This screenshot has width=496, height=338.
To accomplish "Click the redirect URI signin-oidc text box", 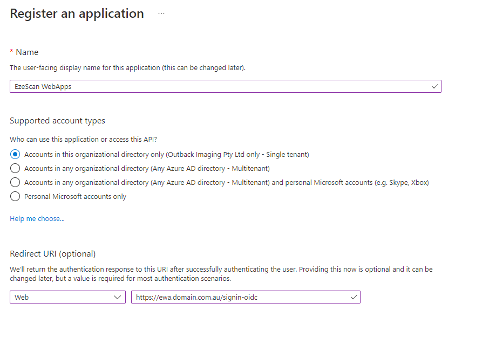I will [237, 297].
